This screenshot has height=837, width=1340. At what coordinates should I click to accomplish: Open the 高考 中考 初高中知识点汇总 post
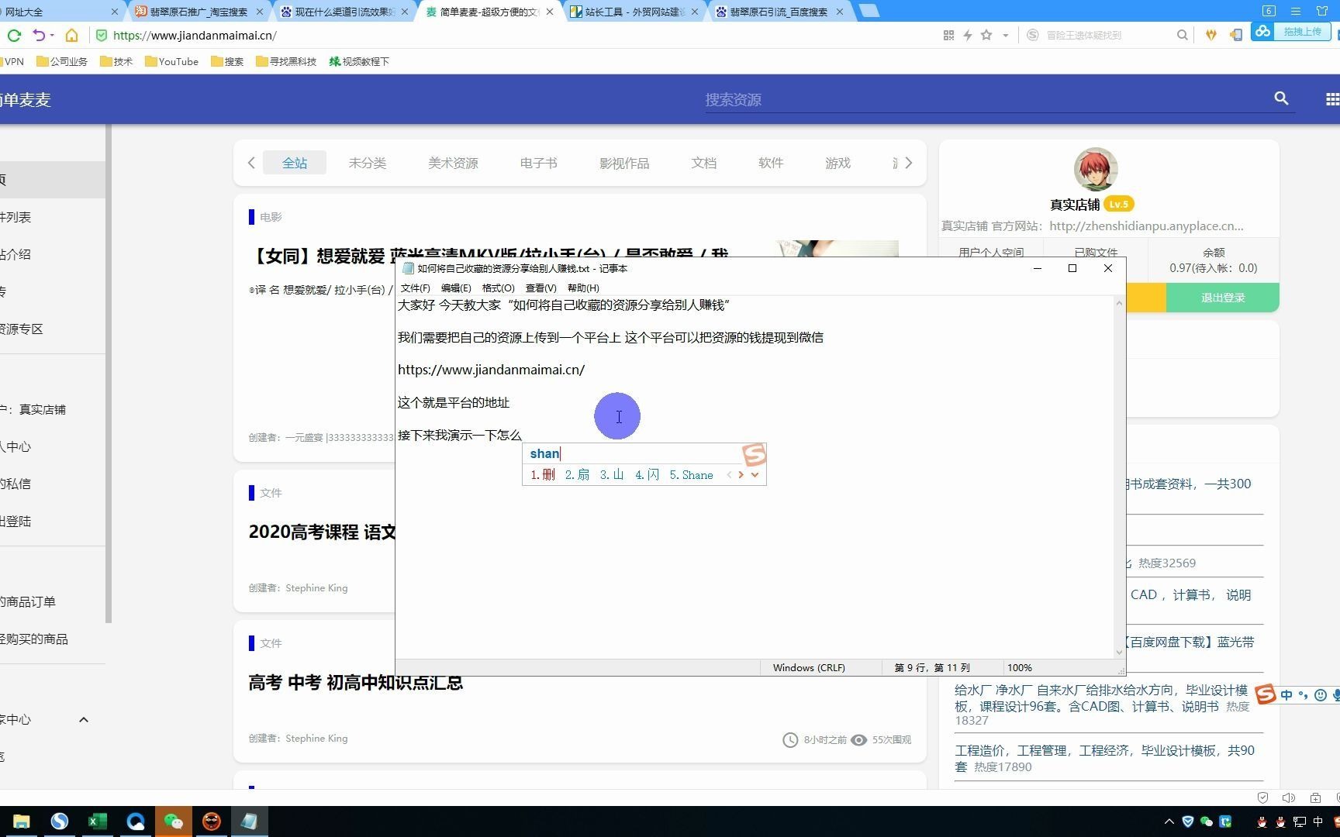(355, 683)
